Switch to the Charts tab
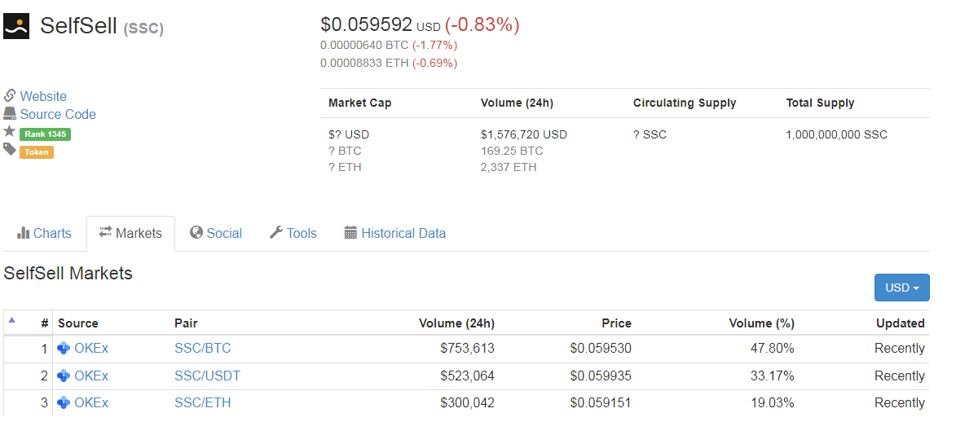 (x=44, y=234)
